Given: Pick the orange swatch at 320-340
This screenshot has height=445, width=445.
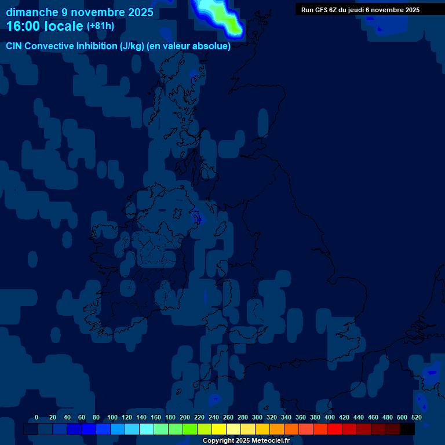Looking at the screenshot, I should click(x=277, y=429).
